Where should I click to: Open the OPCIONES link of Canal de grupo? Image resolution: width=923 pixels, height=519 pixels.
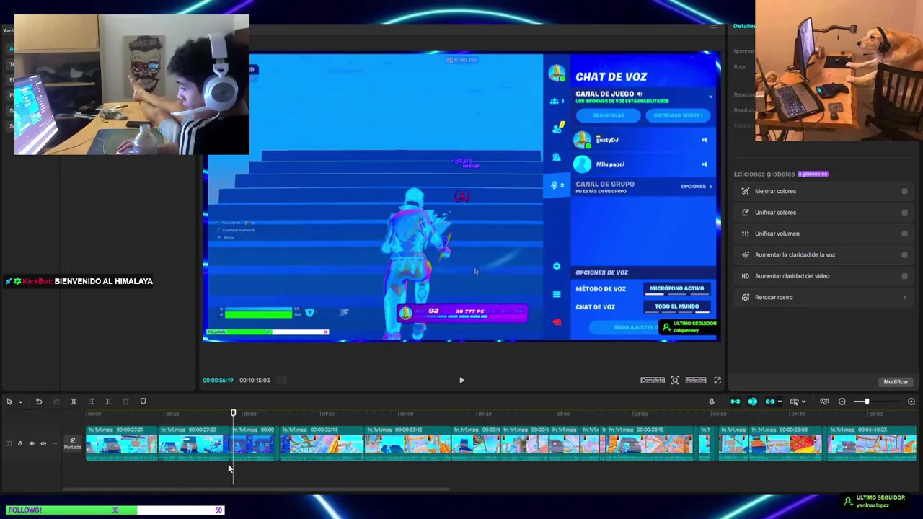coord(697,187)
